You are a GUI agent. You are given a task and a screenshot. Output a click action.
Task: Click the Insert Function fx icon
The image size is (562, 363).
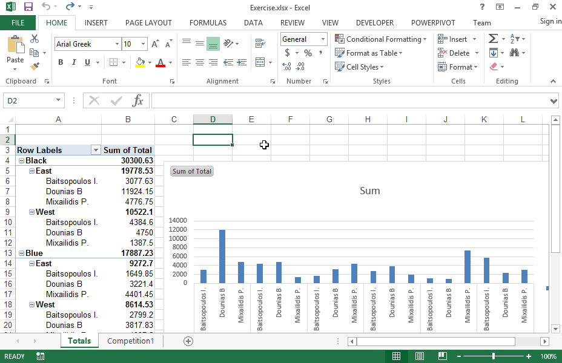pyautogui.click(x=137, y=100)
